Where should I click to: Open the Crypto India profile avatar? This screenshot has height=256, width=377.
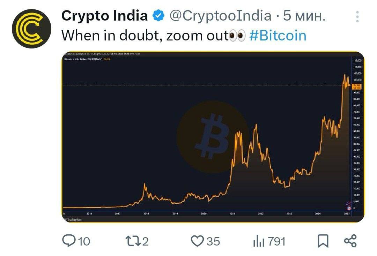pos(31,29)
